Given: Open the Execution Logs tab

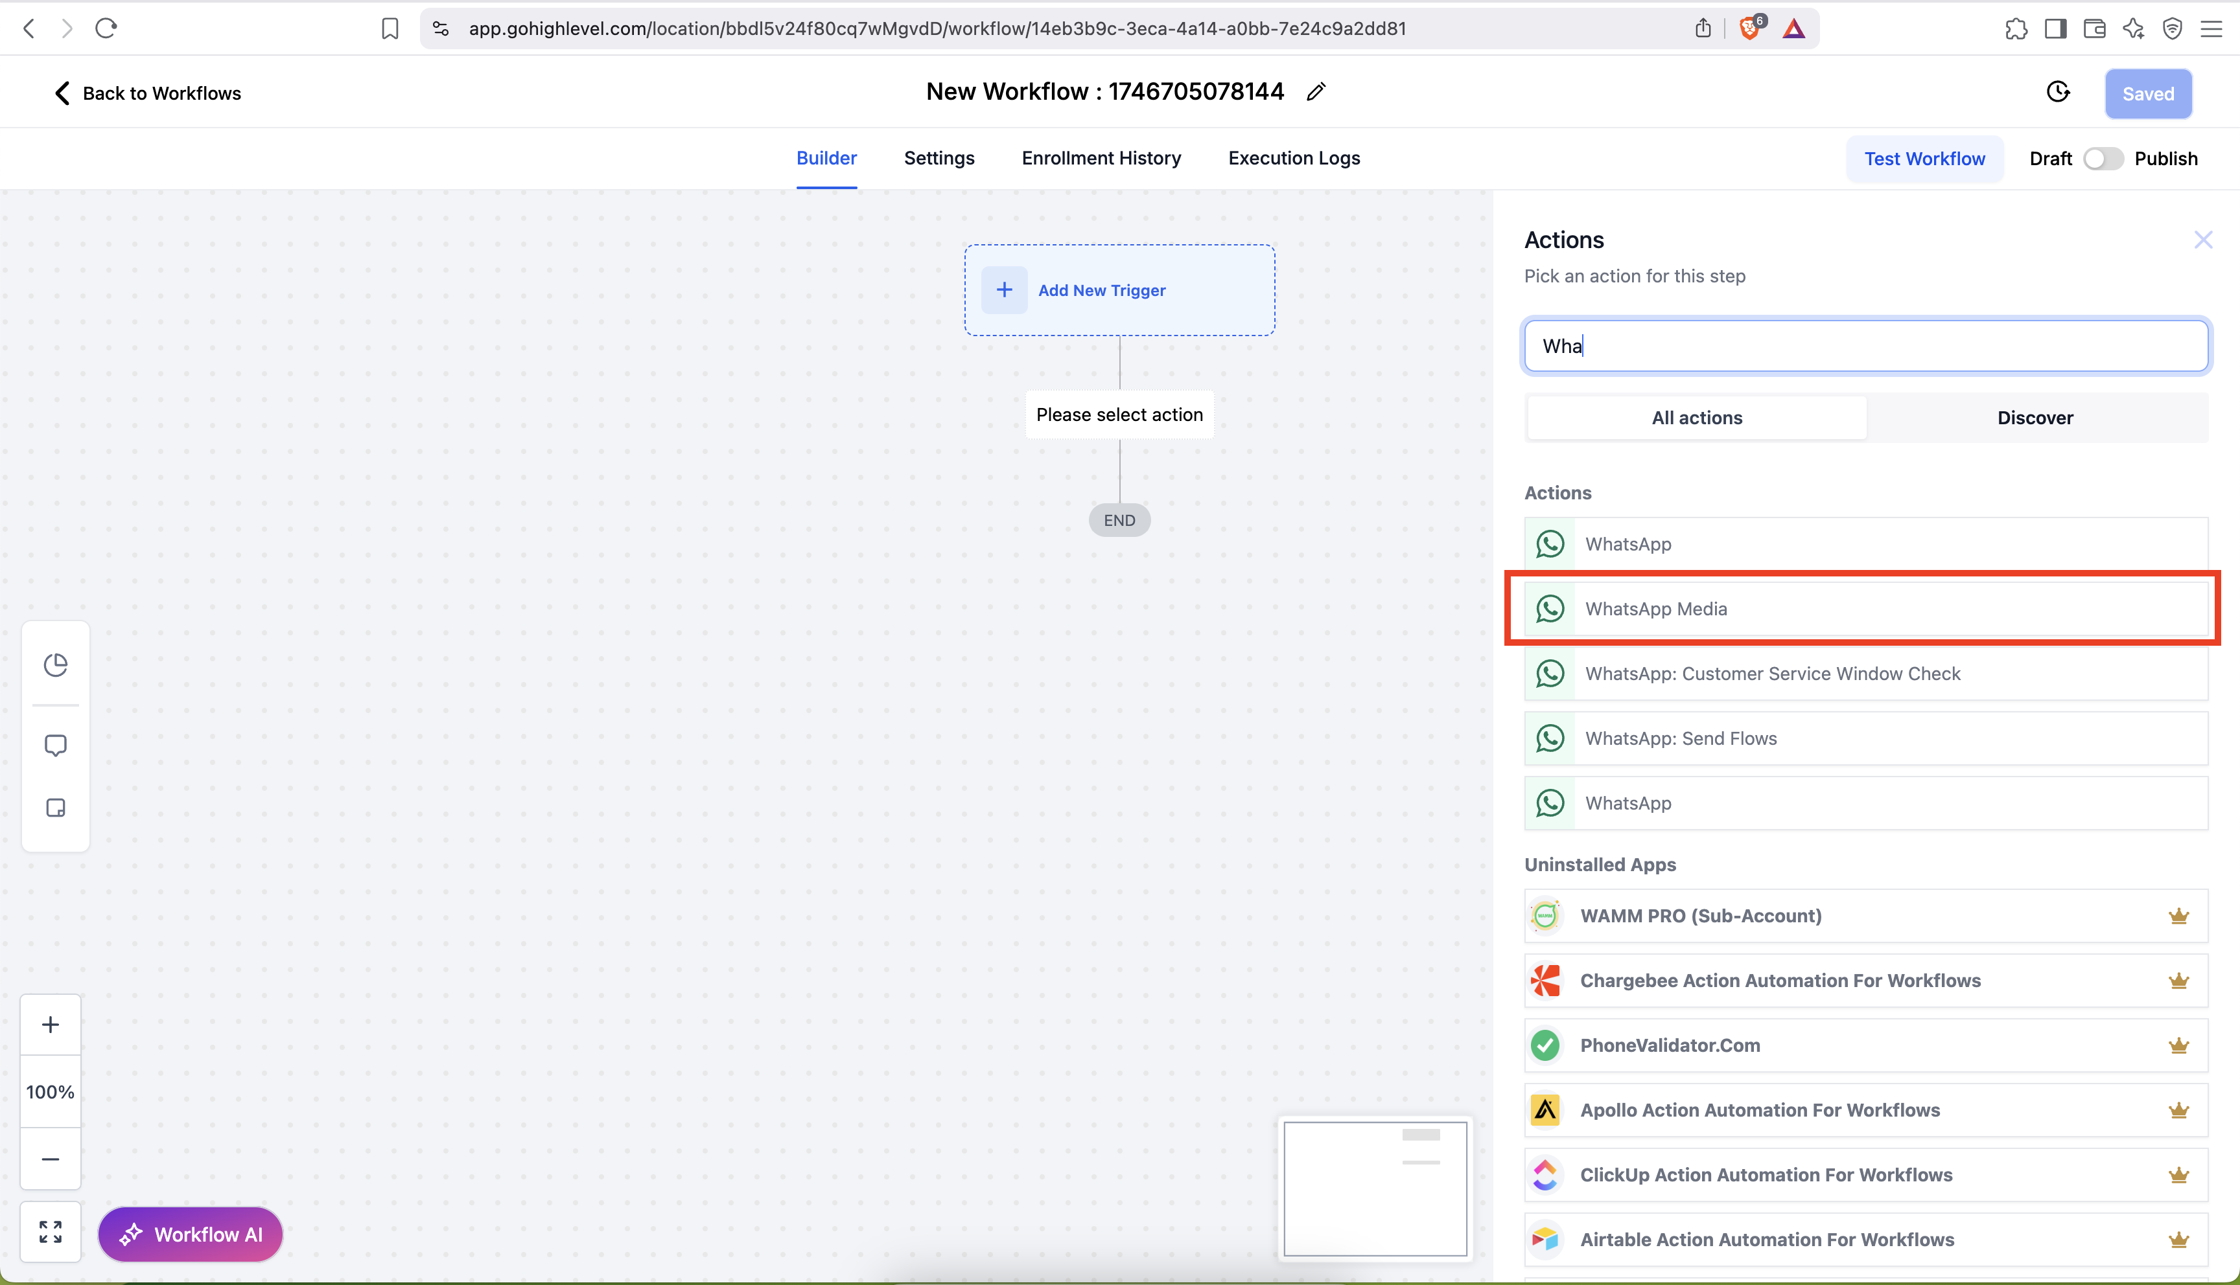Looking at the screenshot, I should (1294, 158).
